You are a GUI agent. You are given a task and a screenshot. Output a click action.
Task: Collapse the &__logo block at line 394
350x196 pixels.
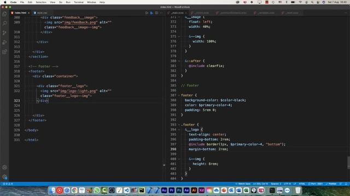[x=179, y=130]
